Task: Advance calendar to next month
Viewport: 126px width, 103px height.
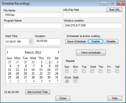Action: [x=59, y=52]
